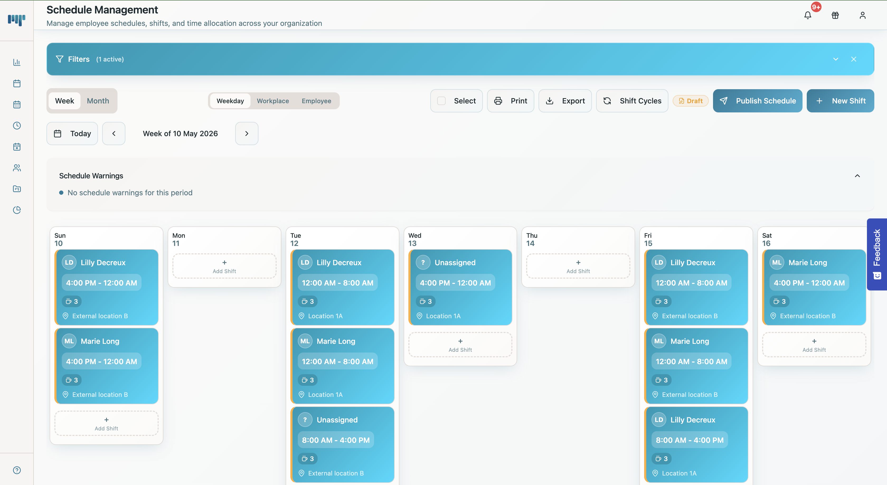Open the notifications bell icon

[x=808, y=15]
